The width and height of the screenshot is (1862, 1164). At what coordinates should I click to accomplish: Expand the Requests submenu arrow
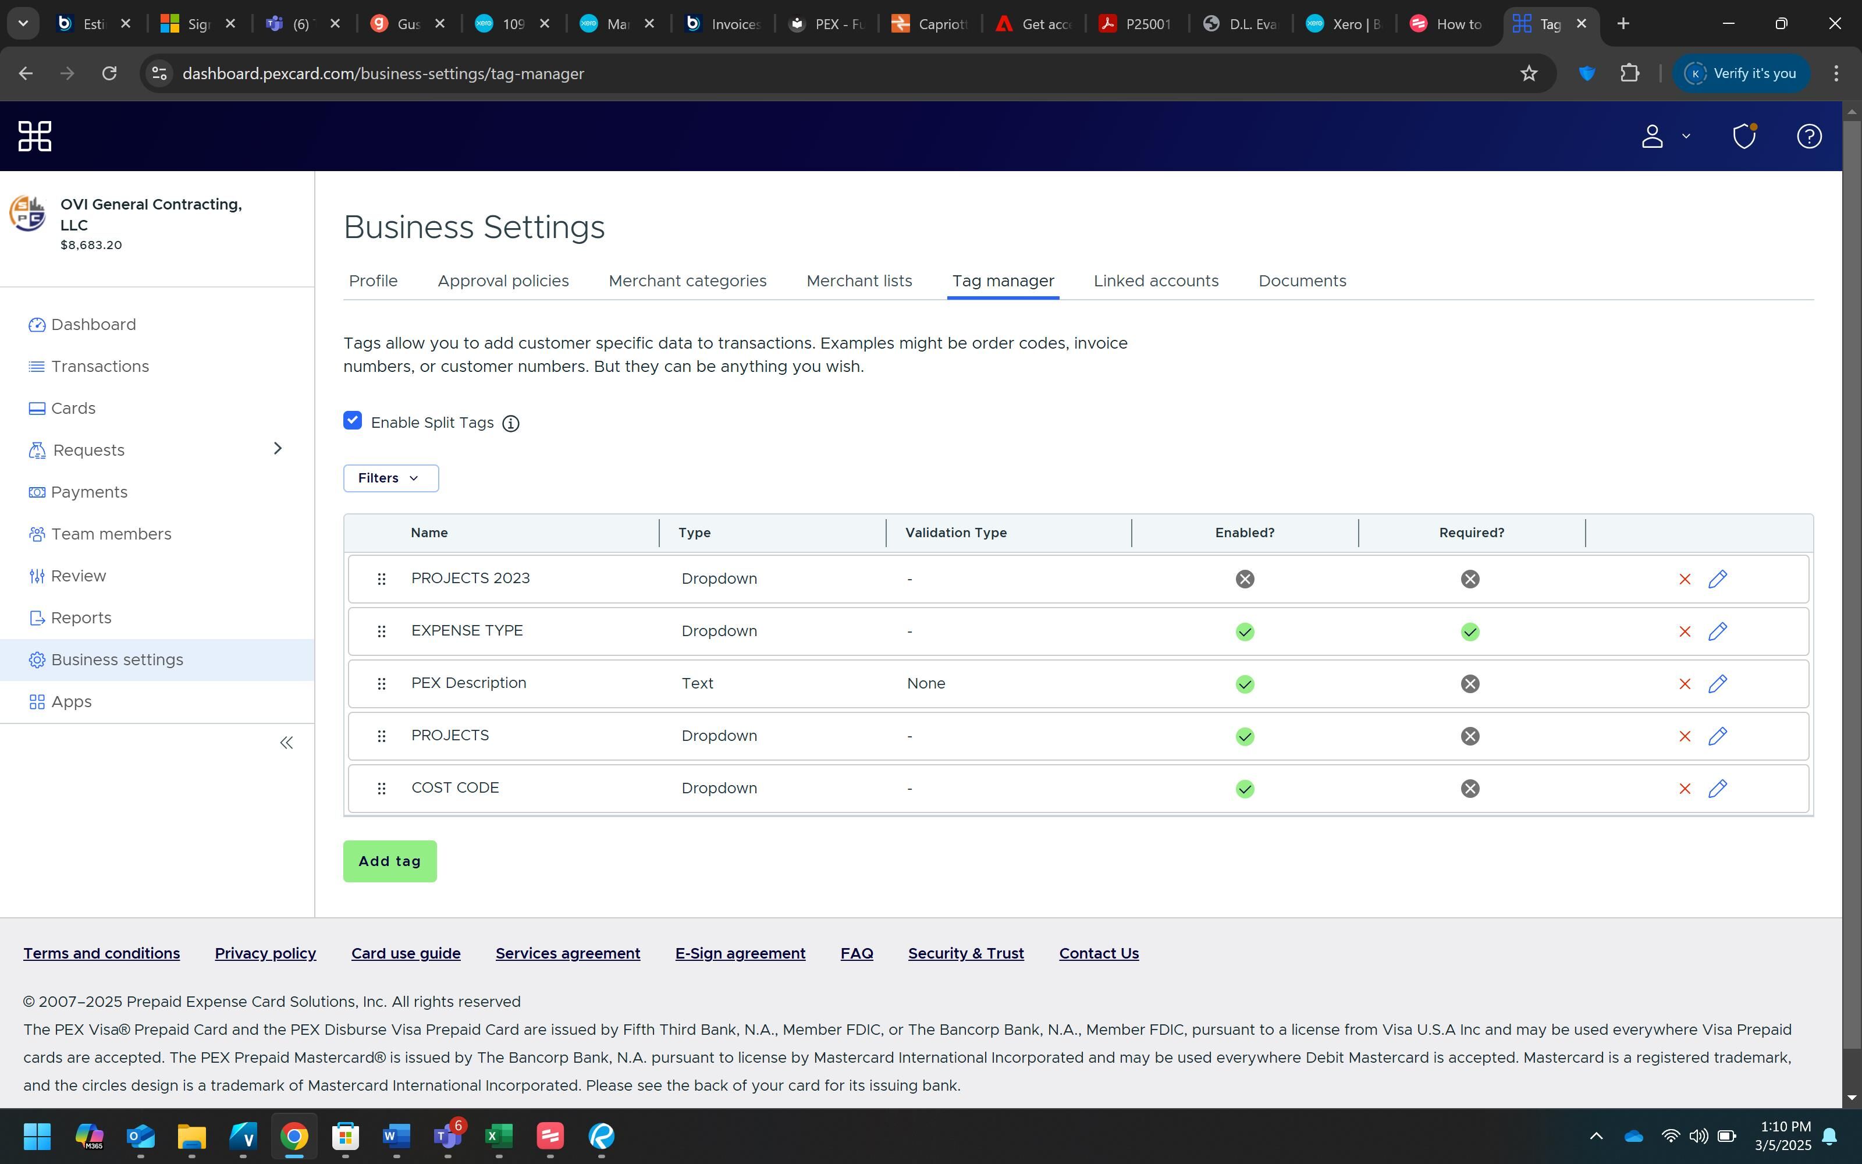point(278,449)
